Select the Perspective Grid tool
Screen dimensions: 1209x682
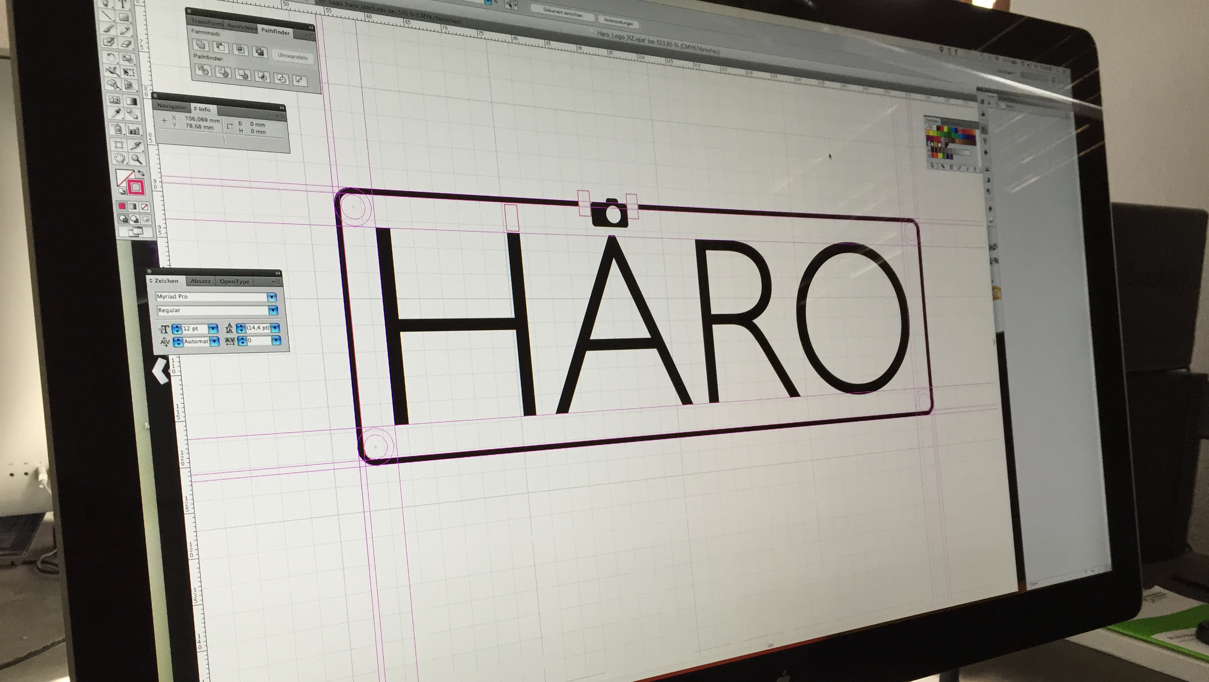click(130, 85)
